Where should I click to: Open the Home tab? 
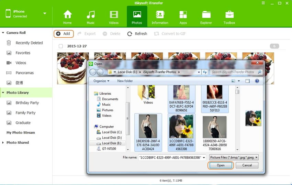click(67, 17)
